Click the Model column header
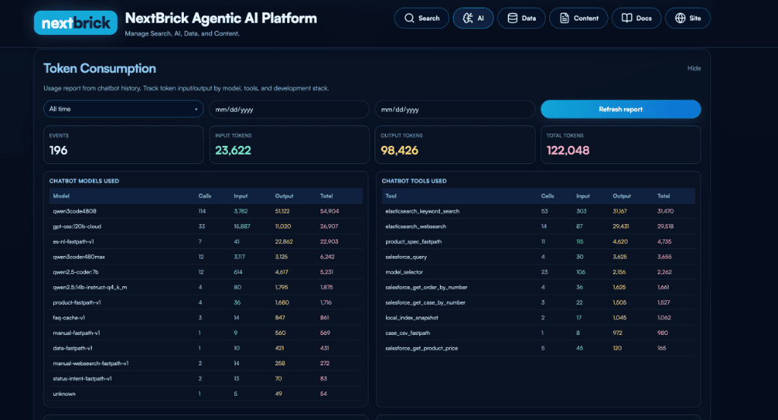Image resolution: width=778 pixels, height=420 pixels. pyautogui.click(x=61, y=196)
